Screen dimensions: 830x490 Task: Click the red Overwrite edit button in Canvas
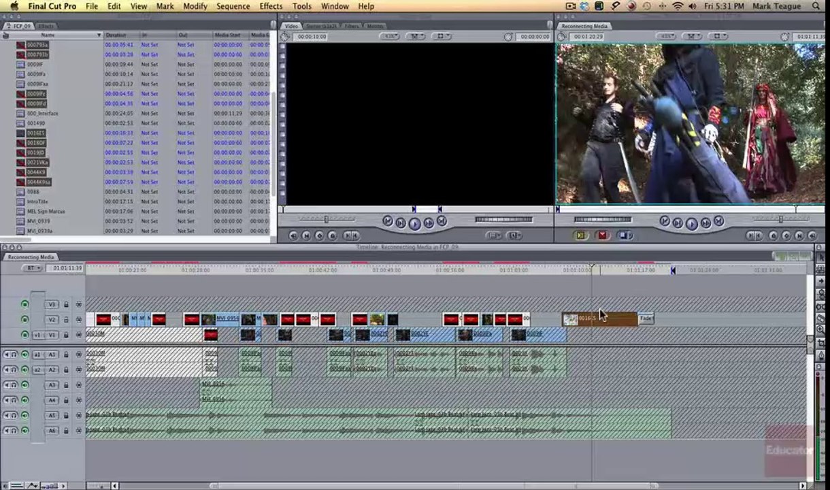(602, 235)
